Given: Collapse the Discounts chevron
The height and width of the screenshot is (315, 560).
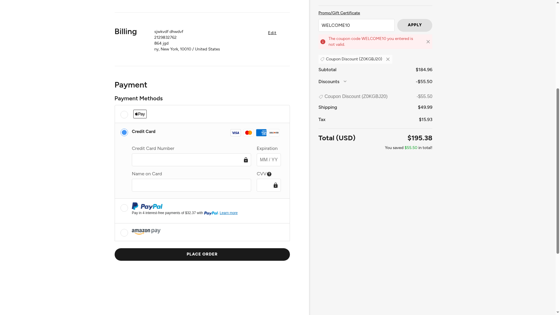Looking at the screenshot, I should pyautogui.click(x=345, y=82).
